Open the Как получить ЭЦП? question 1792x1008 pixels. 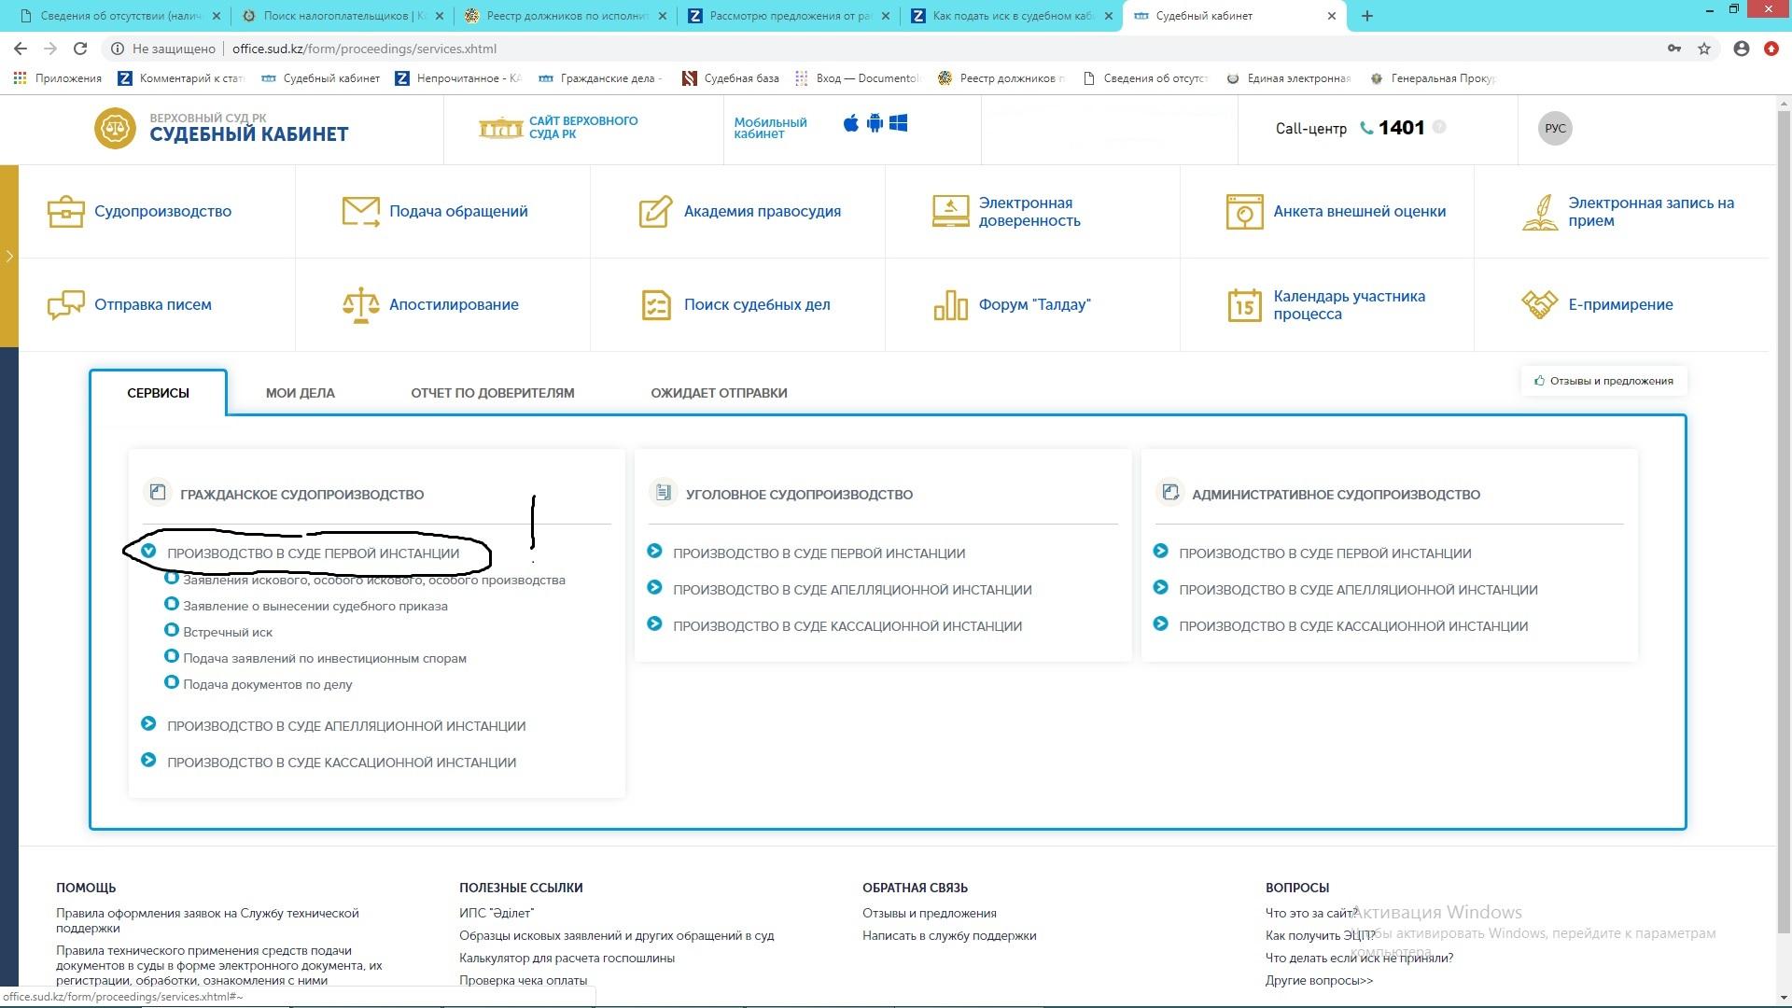click(x=1321, y=935)
